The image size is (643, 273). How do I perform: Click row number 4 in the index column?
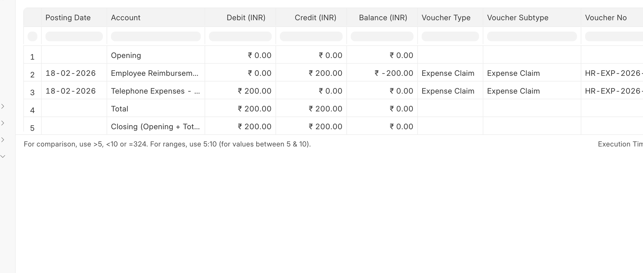32,110
